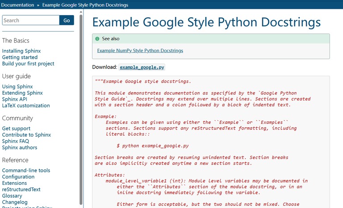The image size is (343, 208).
Task: Click the sidebar vertical scrollbar
Action: pyautogui.click(x=81, y=109)
